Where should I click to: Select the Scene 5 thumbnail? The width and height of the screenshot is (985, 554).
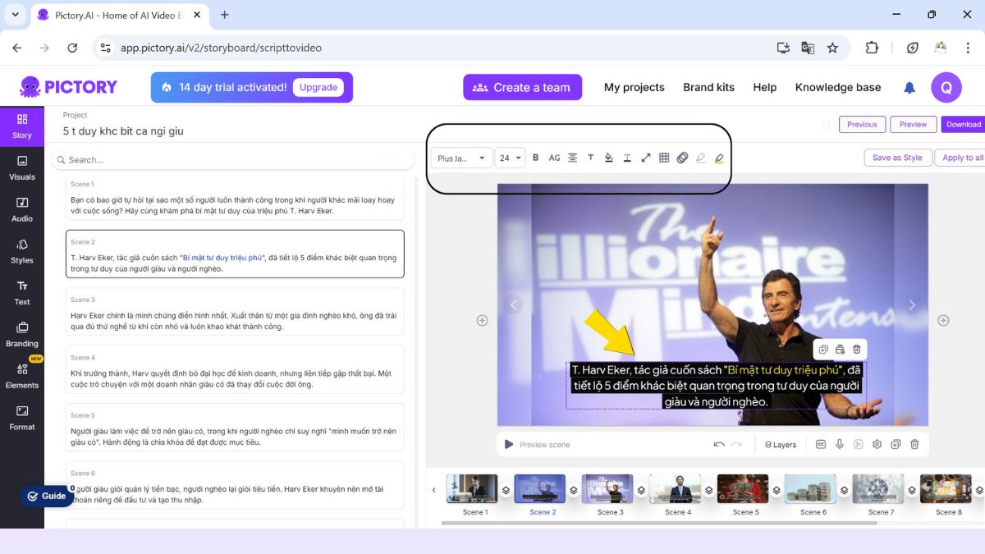(x=742, y=487)
